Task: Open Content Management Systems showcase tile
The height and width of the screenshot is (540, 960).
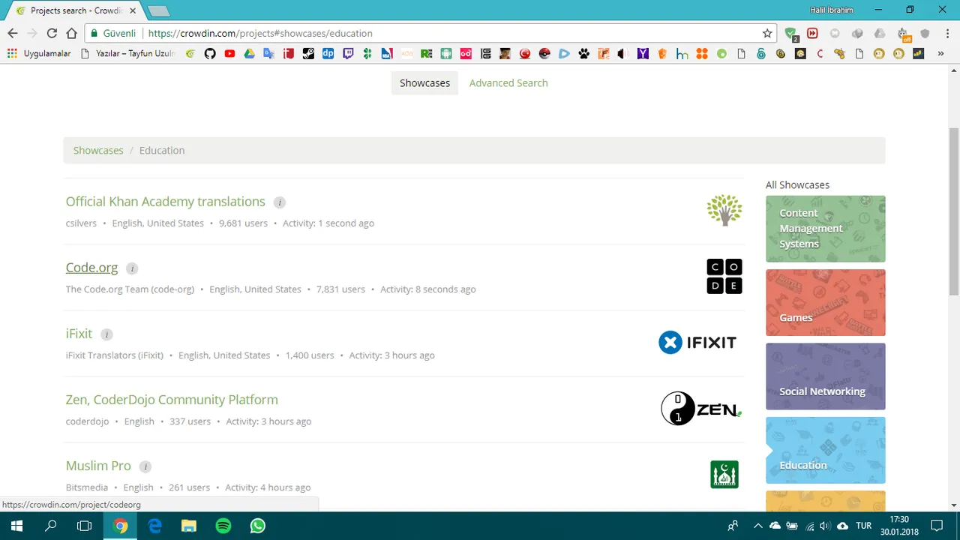Action: pos(825,229)
